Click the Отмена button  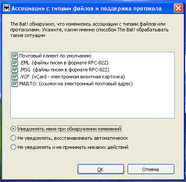(x=151, y=169)
